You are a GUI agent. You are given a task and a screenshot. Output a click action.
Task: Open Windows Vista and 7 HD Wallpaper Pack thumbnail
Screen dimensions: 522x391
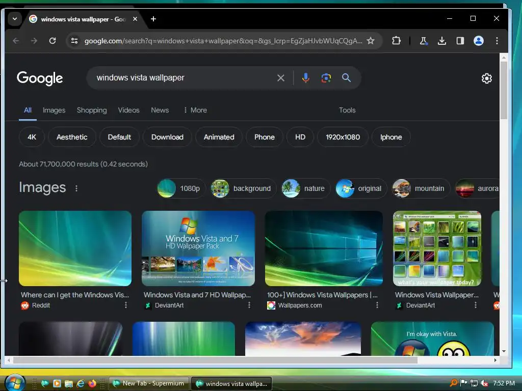(198, 248)
